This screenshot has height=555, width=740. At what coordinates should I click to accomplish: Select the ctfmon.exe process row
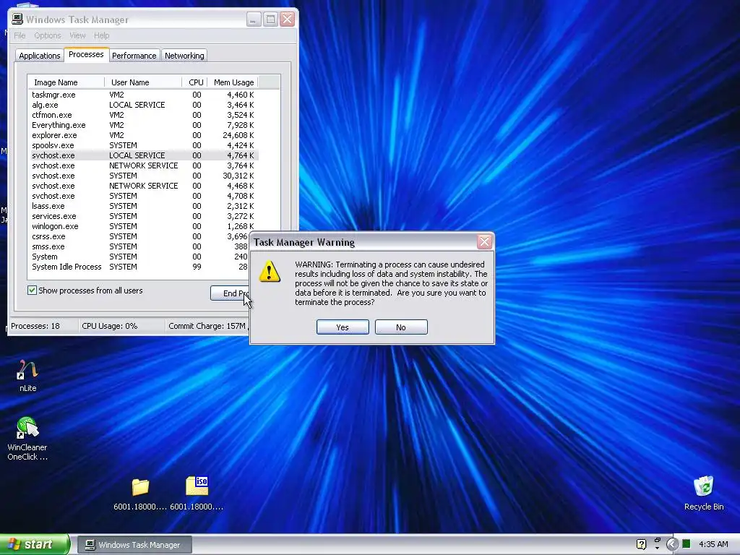(x=144, y=115)
